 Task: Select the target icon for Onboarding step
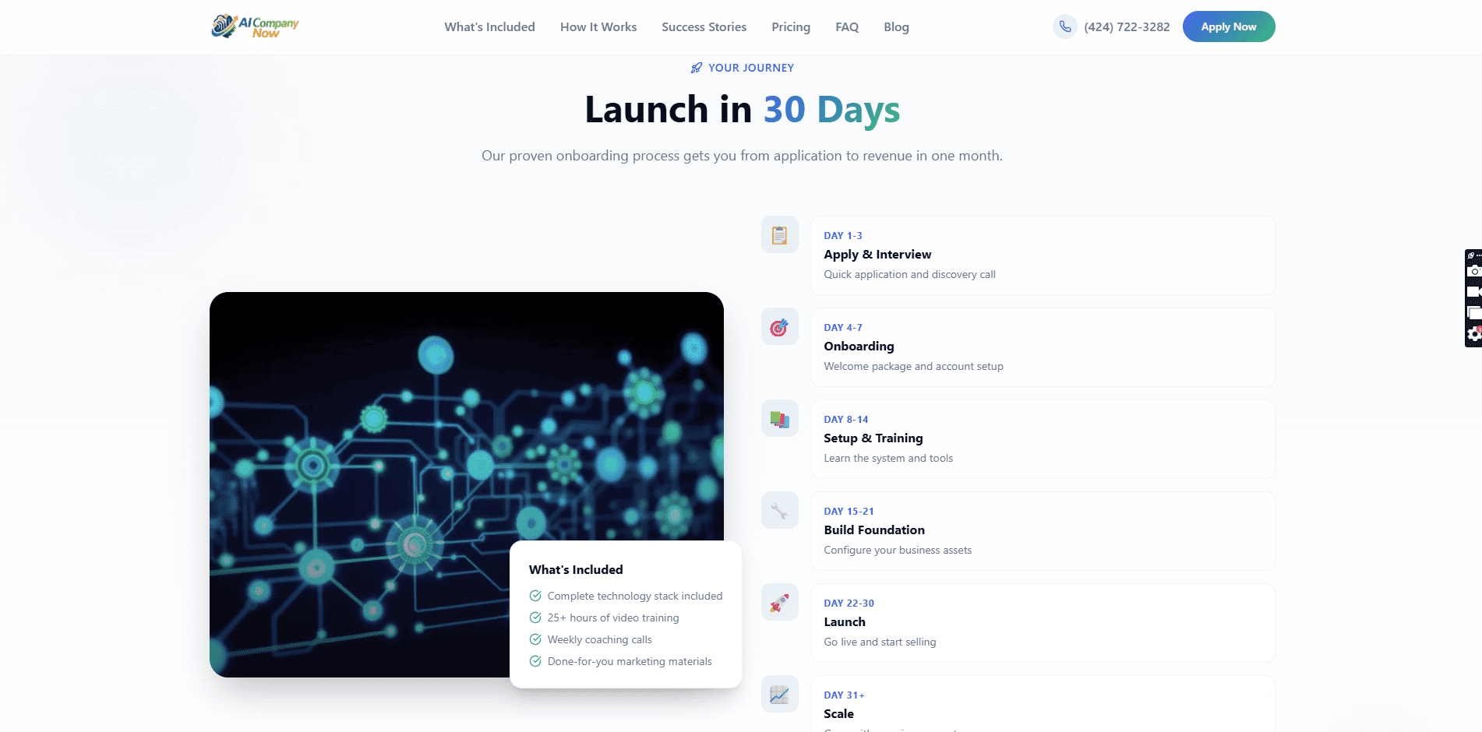point(779,326)
